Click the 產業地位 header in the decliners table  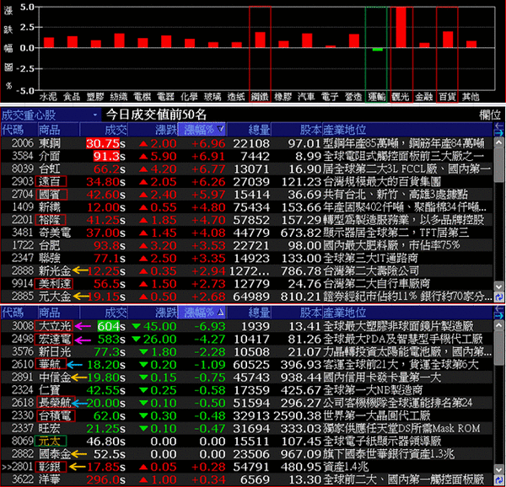345,313
